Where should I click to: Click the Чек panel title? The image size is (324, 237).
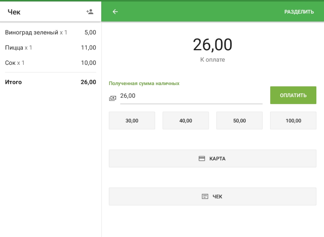[14, 12]
